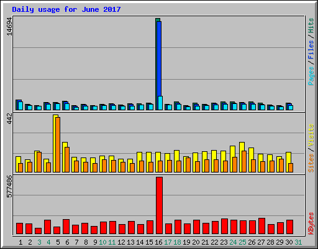This screenshot has height=249, width=318.
Task: Click the Pages legend label
Action: click(x=311, y=76)
